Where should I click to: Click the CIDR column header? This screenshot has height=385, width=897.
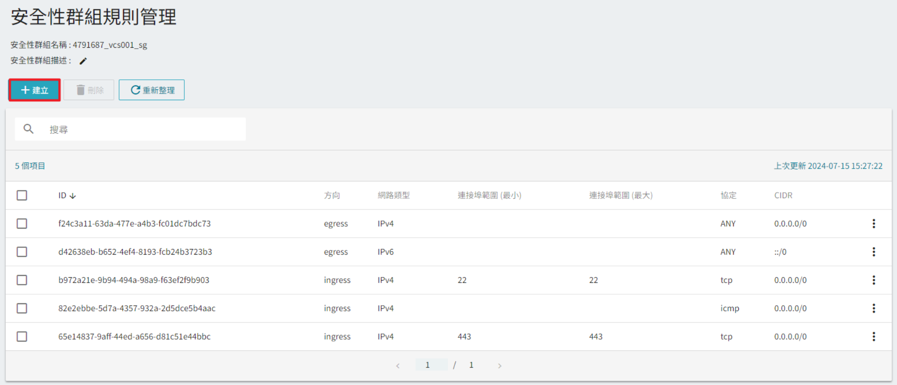(783, 195)
